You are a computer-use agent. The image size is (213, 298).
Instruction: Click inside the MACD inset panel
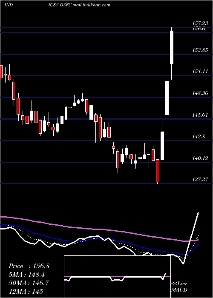point(117,277)
